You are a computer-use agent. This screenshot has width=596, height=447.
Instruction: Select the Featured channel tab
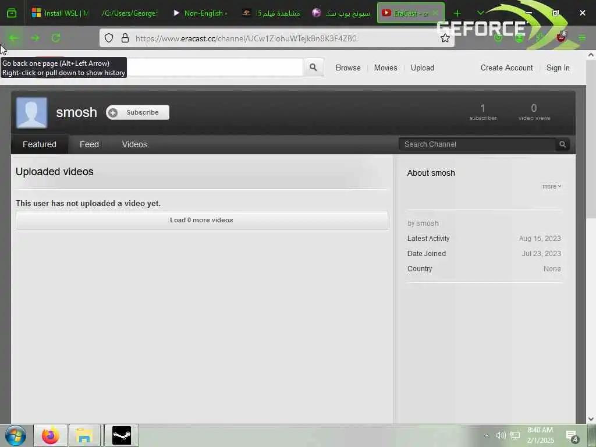coord(40,144)
